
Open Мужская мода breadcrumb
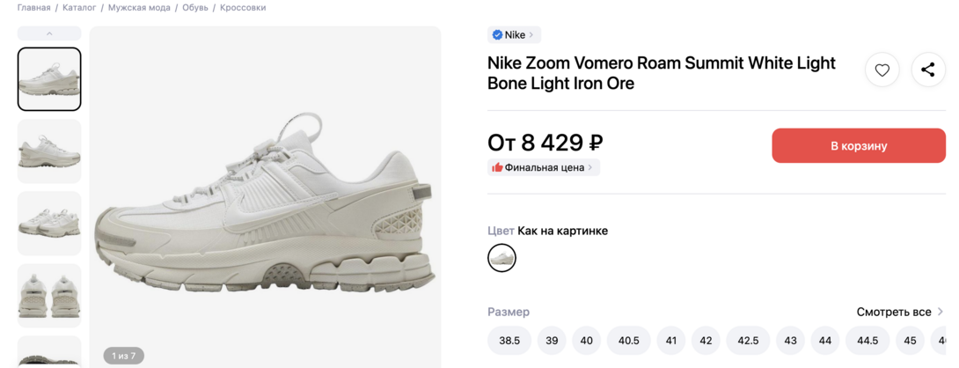pyautogui.click(x=139, y=8)
